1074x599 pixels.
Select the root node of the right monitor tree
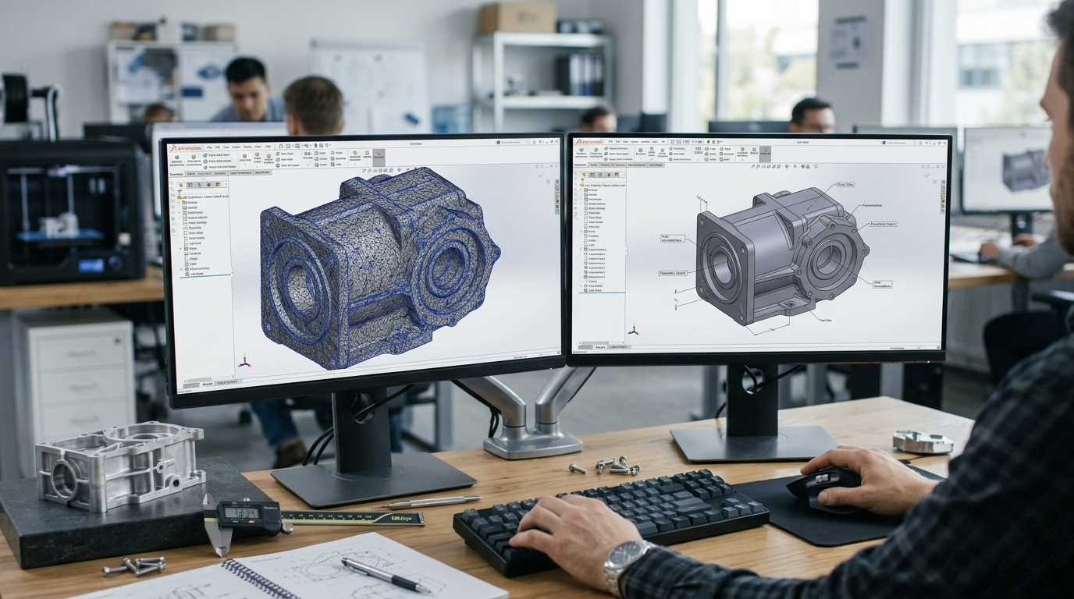click(603, 185)
